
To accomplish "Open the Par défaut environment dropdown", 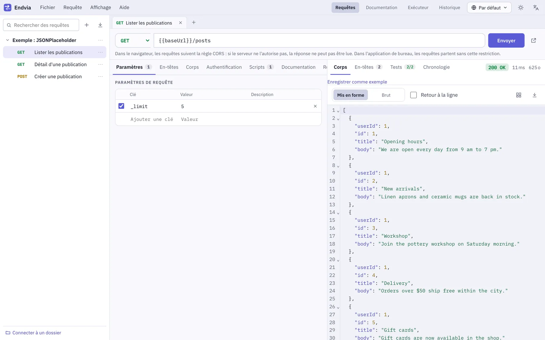I will coord(489,8).
